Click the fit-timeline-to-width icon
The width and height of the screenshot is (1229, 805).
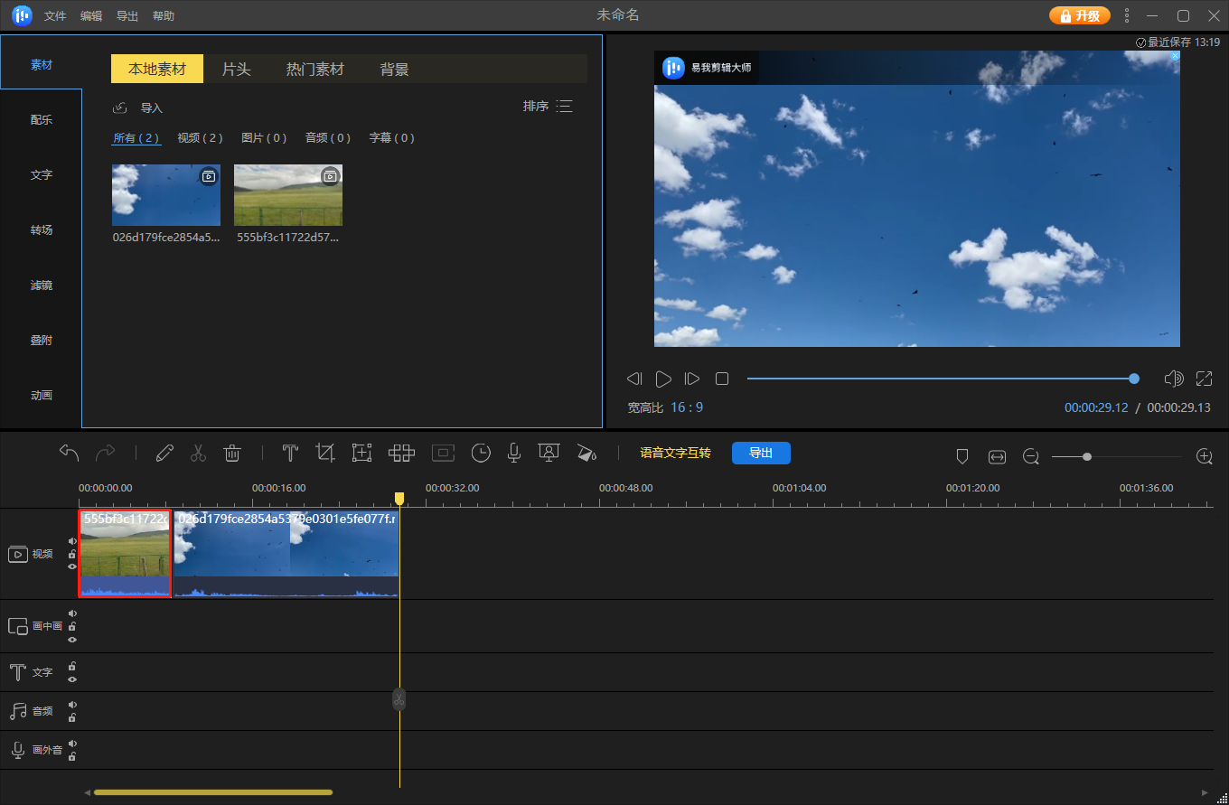pos(997,457)
